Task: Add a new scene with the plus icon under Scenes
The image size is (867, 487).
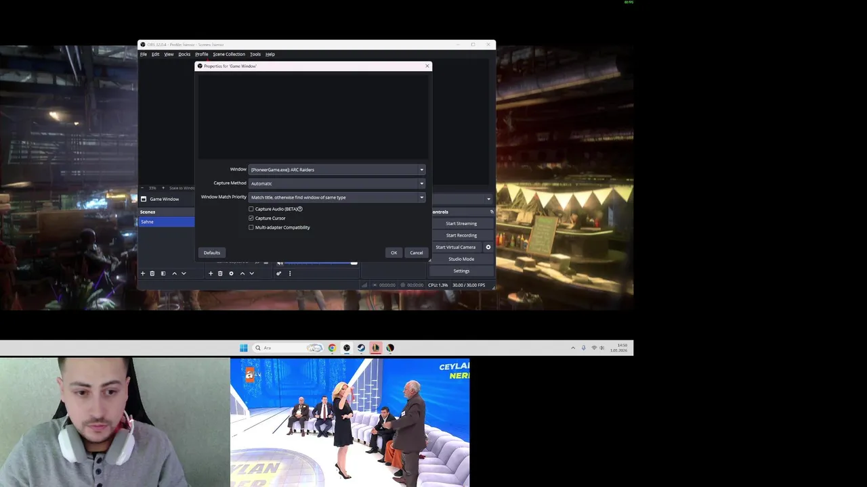Action: [142, 273]
